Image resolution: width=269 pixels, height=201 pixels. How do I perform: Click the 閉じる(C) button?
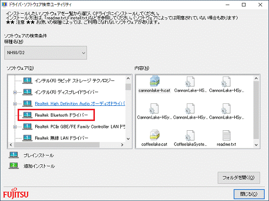click(249, 194)
